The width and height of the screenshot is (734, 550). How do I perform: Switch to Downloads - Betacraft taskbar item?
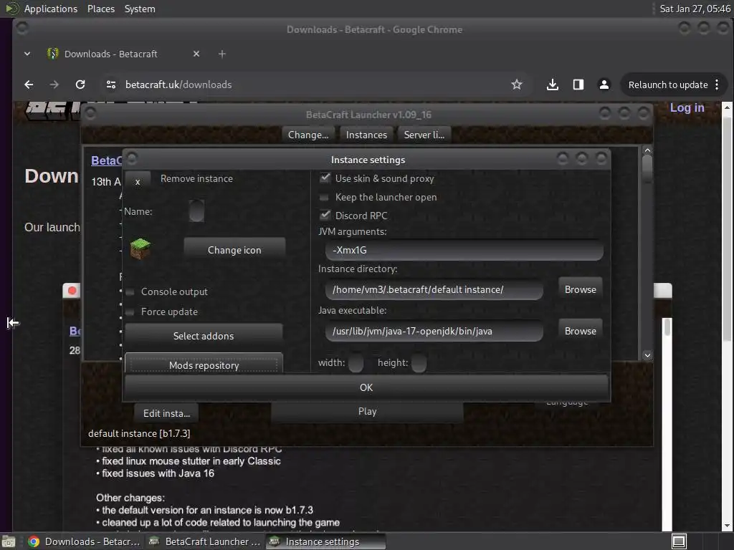(x=85, y=541)
